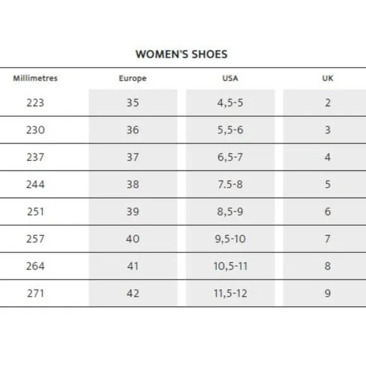Click USA size 5,5-6 cell
The width and height of the screenshot is (366, 366).
coord(230,130)
